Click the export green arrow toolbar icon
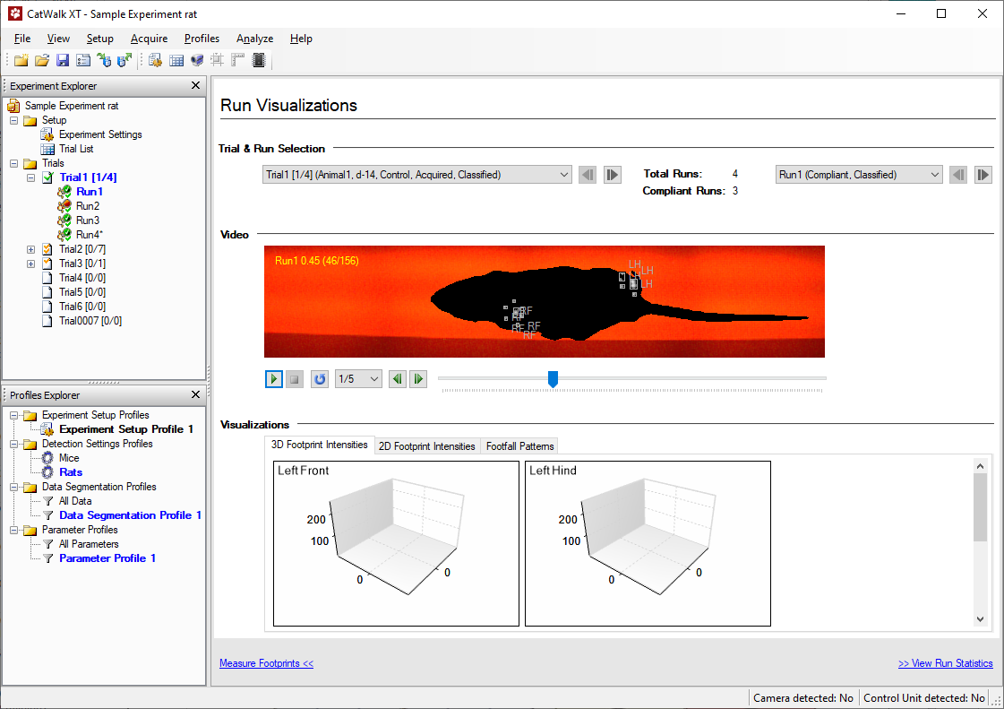The height and width of the screenshot is (709, 1004). tap(124, 60)
